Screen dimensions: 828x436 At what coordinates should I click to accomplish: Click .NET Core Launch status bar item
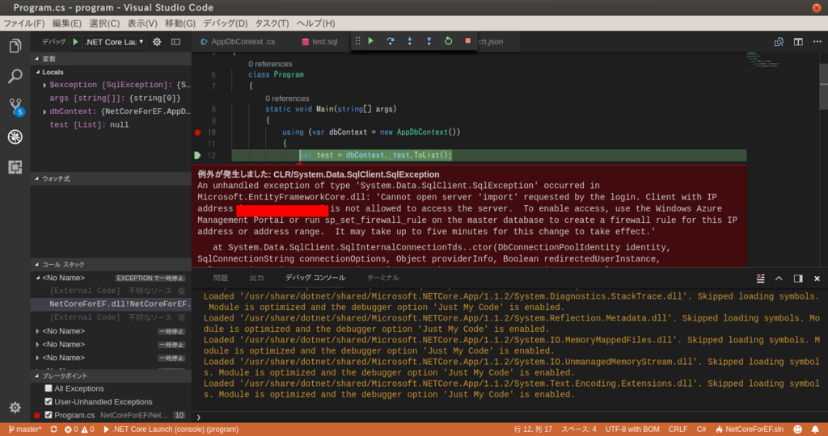click(x=171, y=430)
